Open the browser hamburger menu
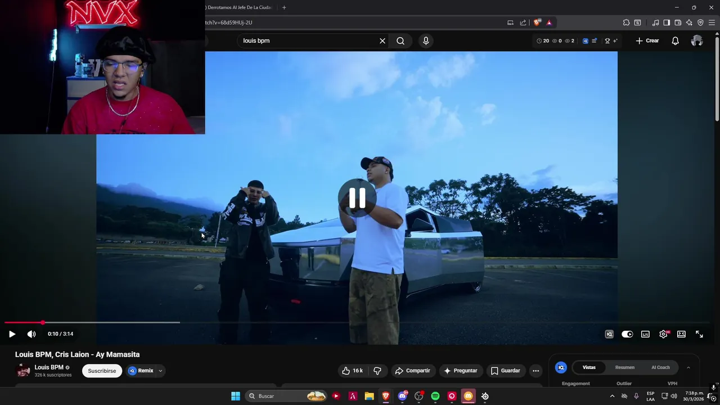The width and height of the screenshot is (720, 405). 712,22
